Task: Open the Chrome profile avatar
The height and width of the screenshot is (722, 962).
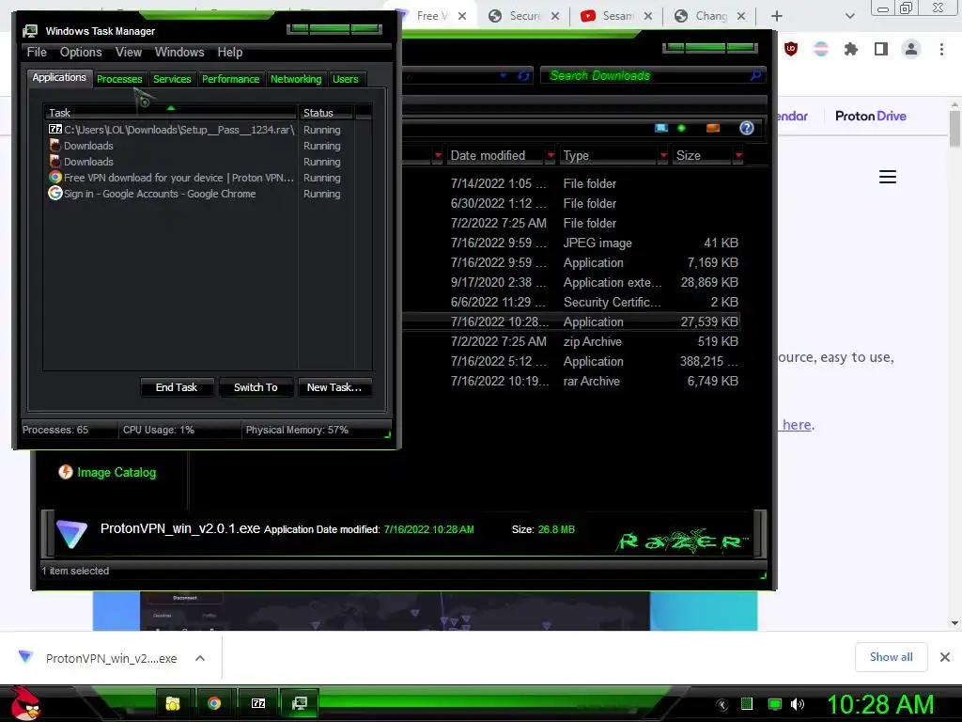Action: (911, 49)
